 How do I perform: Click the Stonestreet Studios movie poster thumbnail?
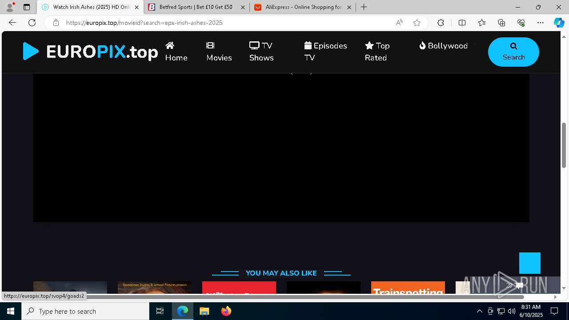(x=154, y=288)
